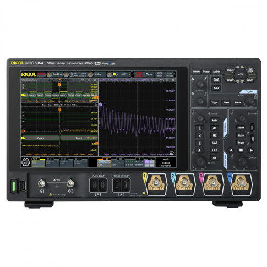Viewport: 267px width, 267px height.
Task: Push the upper multifunction knob
Action: pos(200,84)
